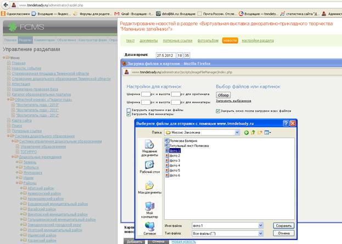Image resolution: width=342 pixels, height=244 pixels.
Task: Open the настройки раздела tab
Action: 257,41
